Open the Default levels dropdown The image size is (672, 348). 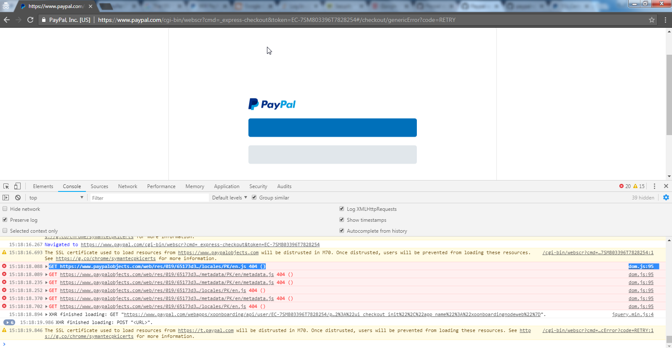coord(229,197)
